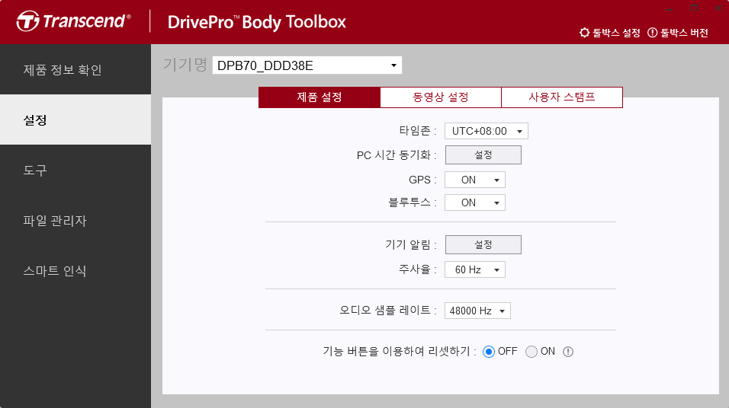This screenshot has width=729, height=408.
Task: Switch to the 동영상 설정 tab
Action: [x=441, y=97]
